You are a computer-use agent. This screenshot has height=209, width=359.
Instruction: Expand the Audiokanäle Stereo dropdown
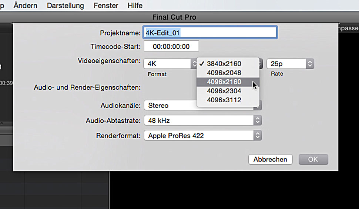(170, 106)
